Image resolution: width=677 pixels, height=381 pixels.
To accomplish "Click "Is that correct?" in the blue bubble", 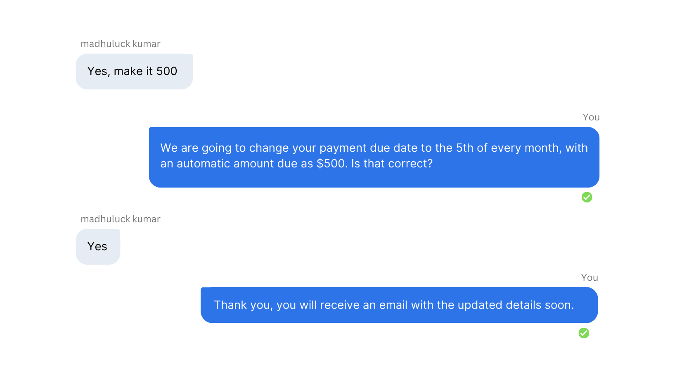I will 392,164.
